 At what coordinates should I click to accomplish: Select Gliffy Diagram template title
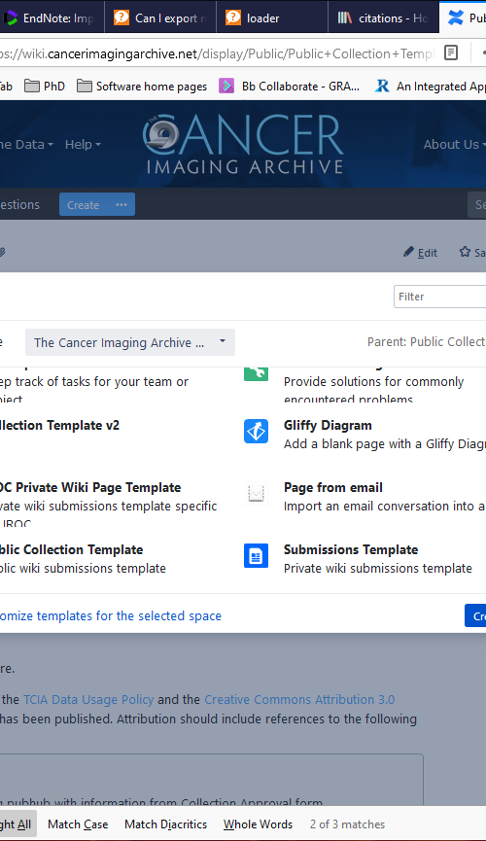(328, 425)
